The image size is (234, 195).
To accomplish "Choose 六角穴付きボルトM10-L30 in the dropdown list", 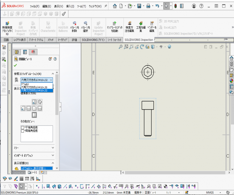I will [34, 87].
